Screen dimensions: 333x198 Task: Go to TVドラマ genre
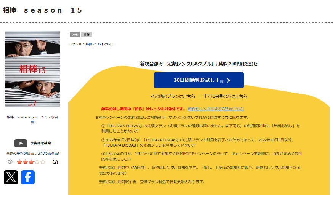pos(105,44)
